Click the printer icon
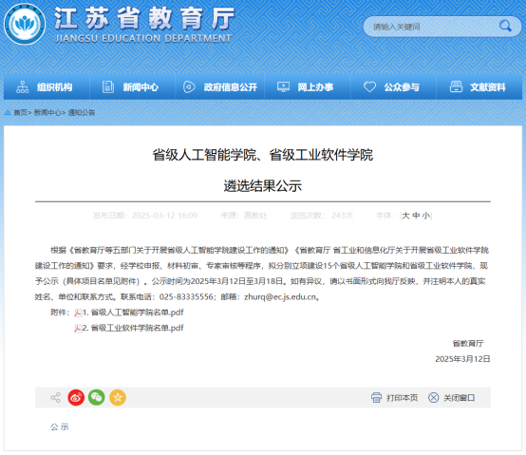The image size is (526, 455). coord(376,398)
